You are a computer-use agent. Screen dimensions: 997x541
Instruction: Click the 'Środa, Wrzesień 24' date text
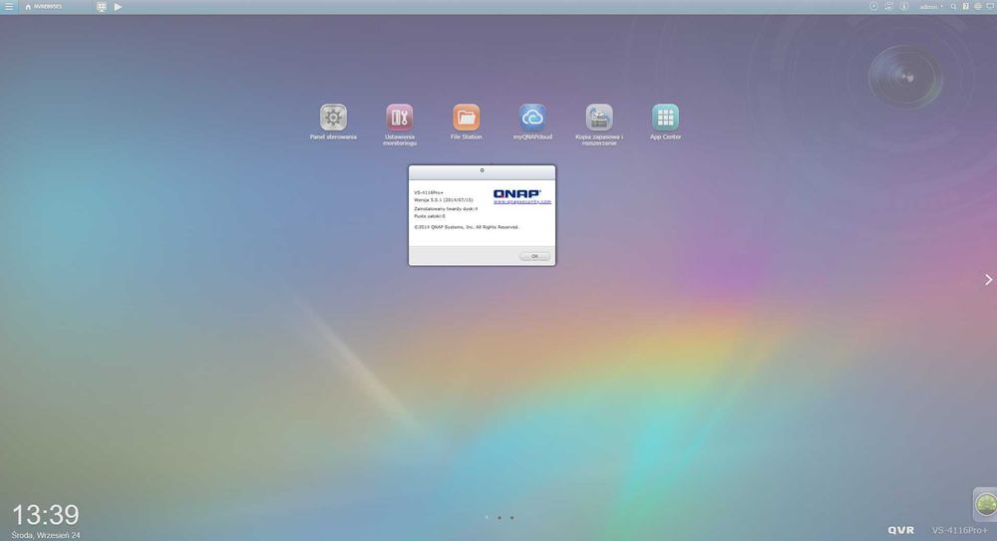tap(46, 535)
